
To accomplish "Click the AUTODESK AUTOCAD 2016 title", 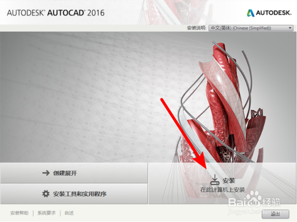I will (56, 13).
